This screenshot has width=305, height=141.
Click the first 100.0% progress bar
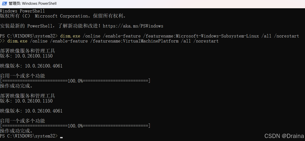pos(75,81)
